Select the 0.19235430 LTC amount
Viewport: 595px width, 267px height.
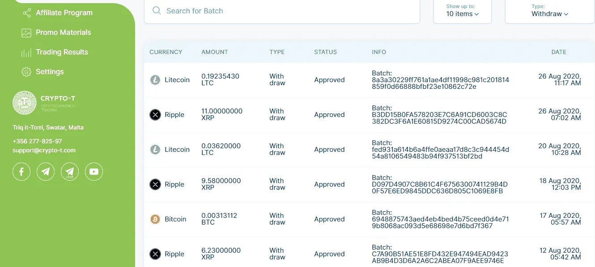click(x=220, y=80)
